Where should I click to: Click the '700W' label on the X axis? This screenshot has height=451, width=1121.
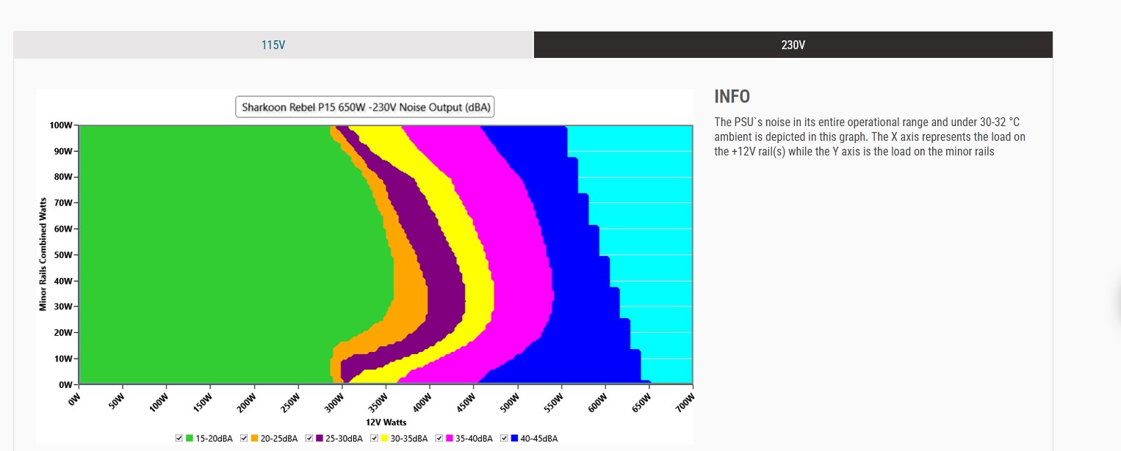coord(685,403)
